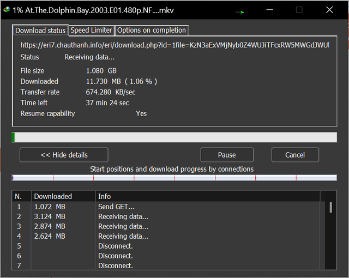
Task: Open the Options on completion tab
Action: [x=152, y=30]
